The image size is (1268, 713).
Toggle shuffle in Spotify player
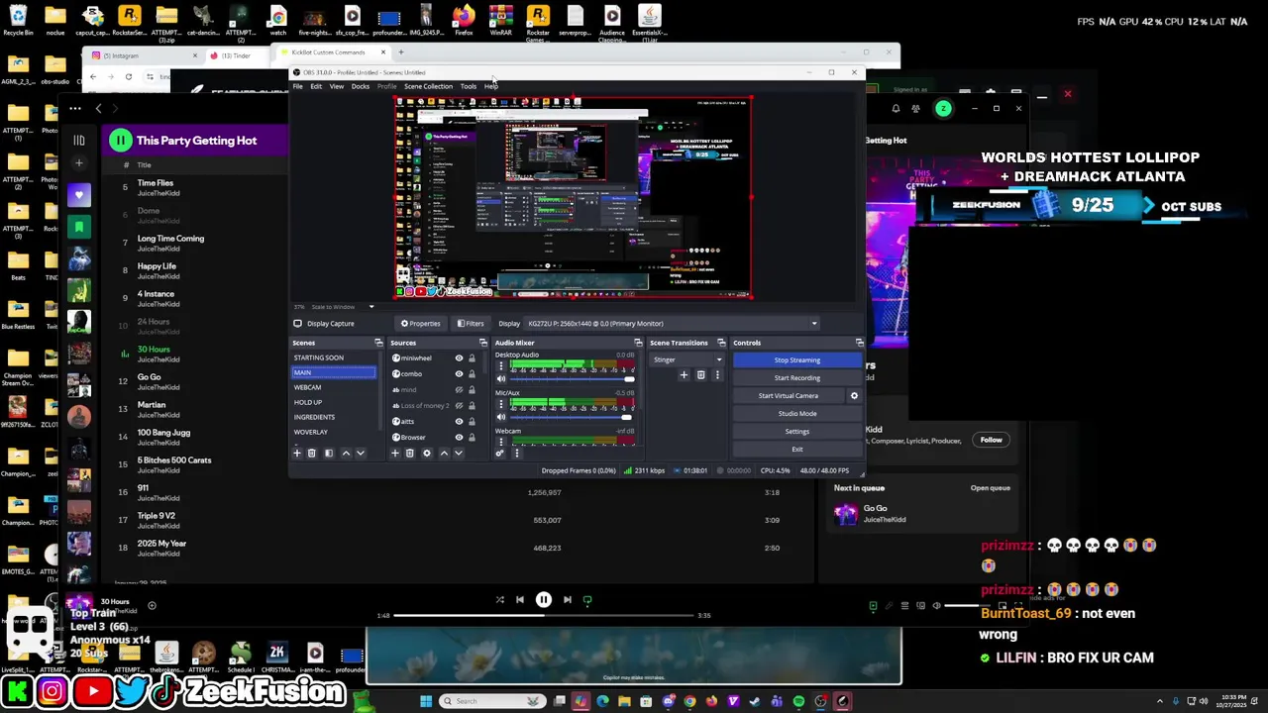499,599
